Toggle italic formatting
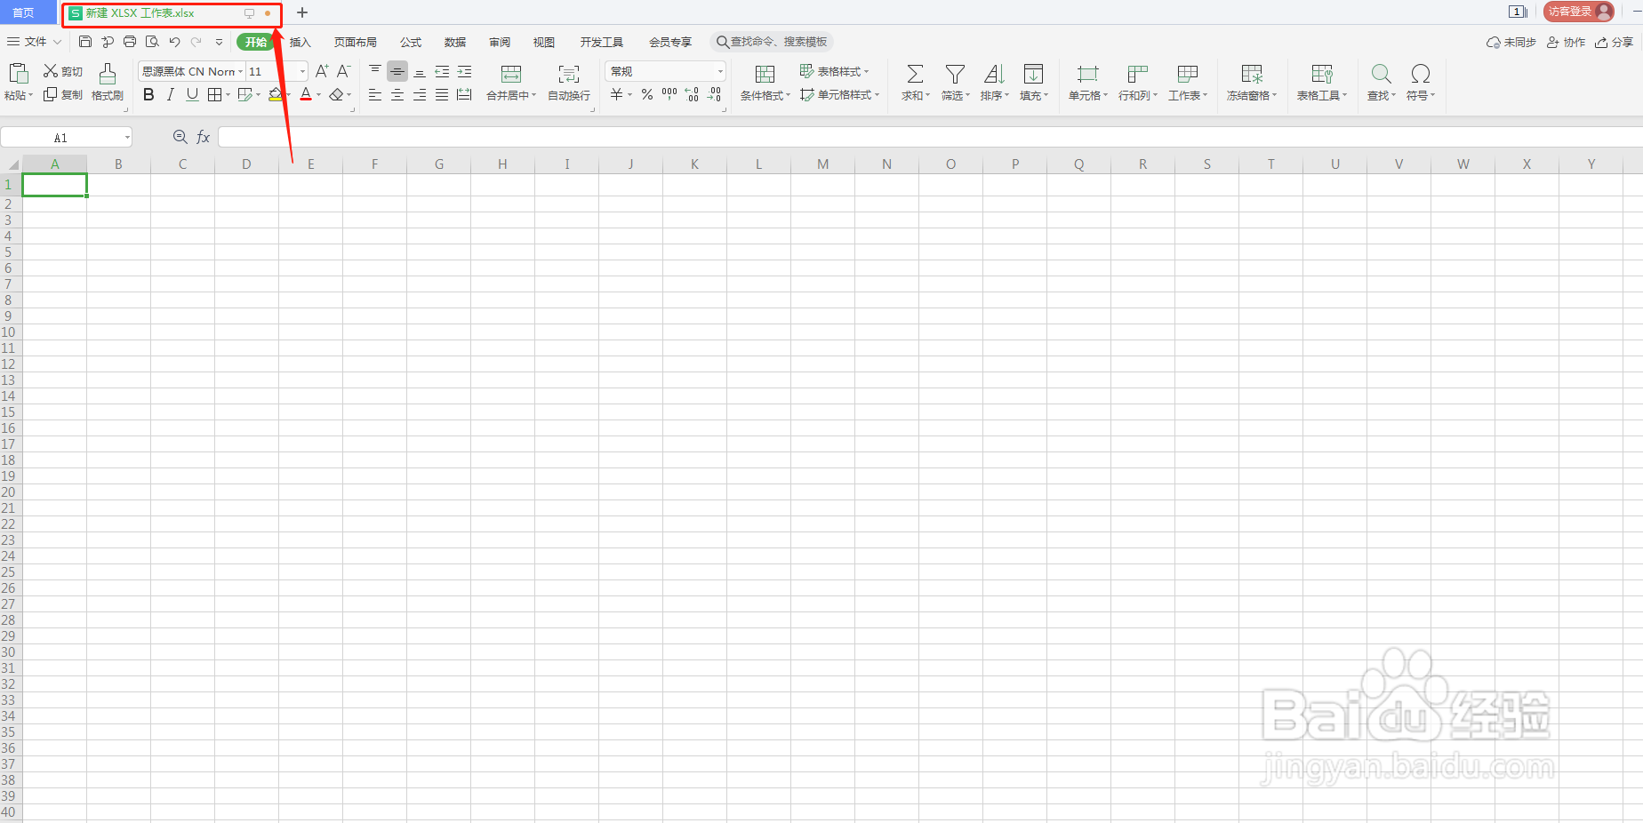The image size is (1643, 823). click(x=171, y=95)
